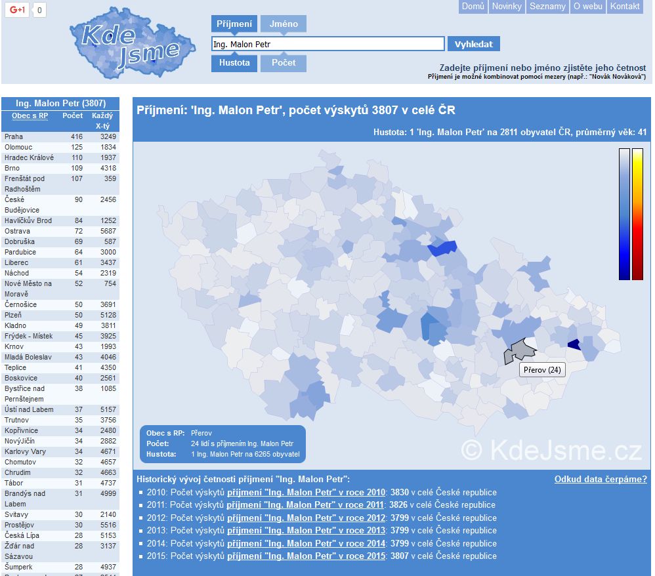This screenshot has width=655, height=576.
Task: Click the Google +1 button
Action: click(17, 10)
